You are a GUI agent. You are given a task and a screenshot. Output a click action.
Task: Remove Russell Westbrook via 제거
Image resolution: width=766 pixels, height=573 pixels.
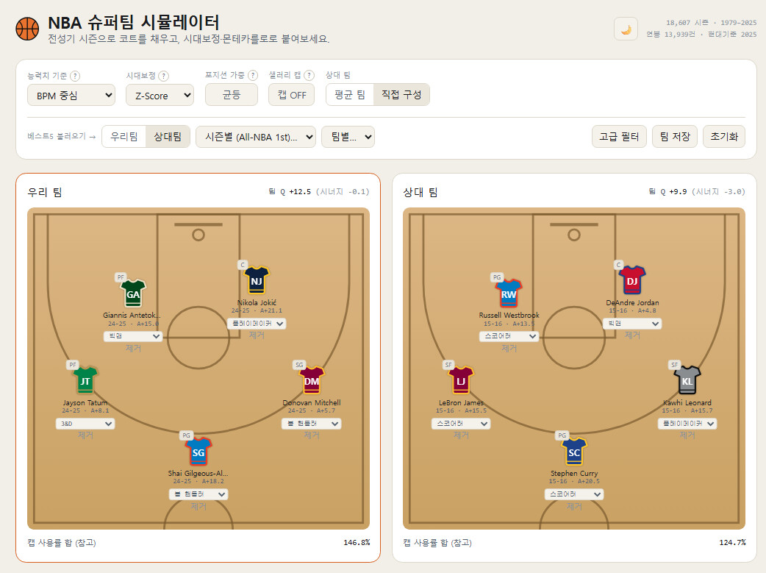pyautogui.click(x=509, y=348)
